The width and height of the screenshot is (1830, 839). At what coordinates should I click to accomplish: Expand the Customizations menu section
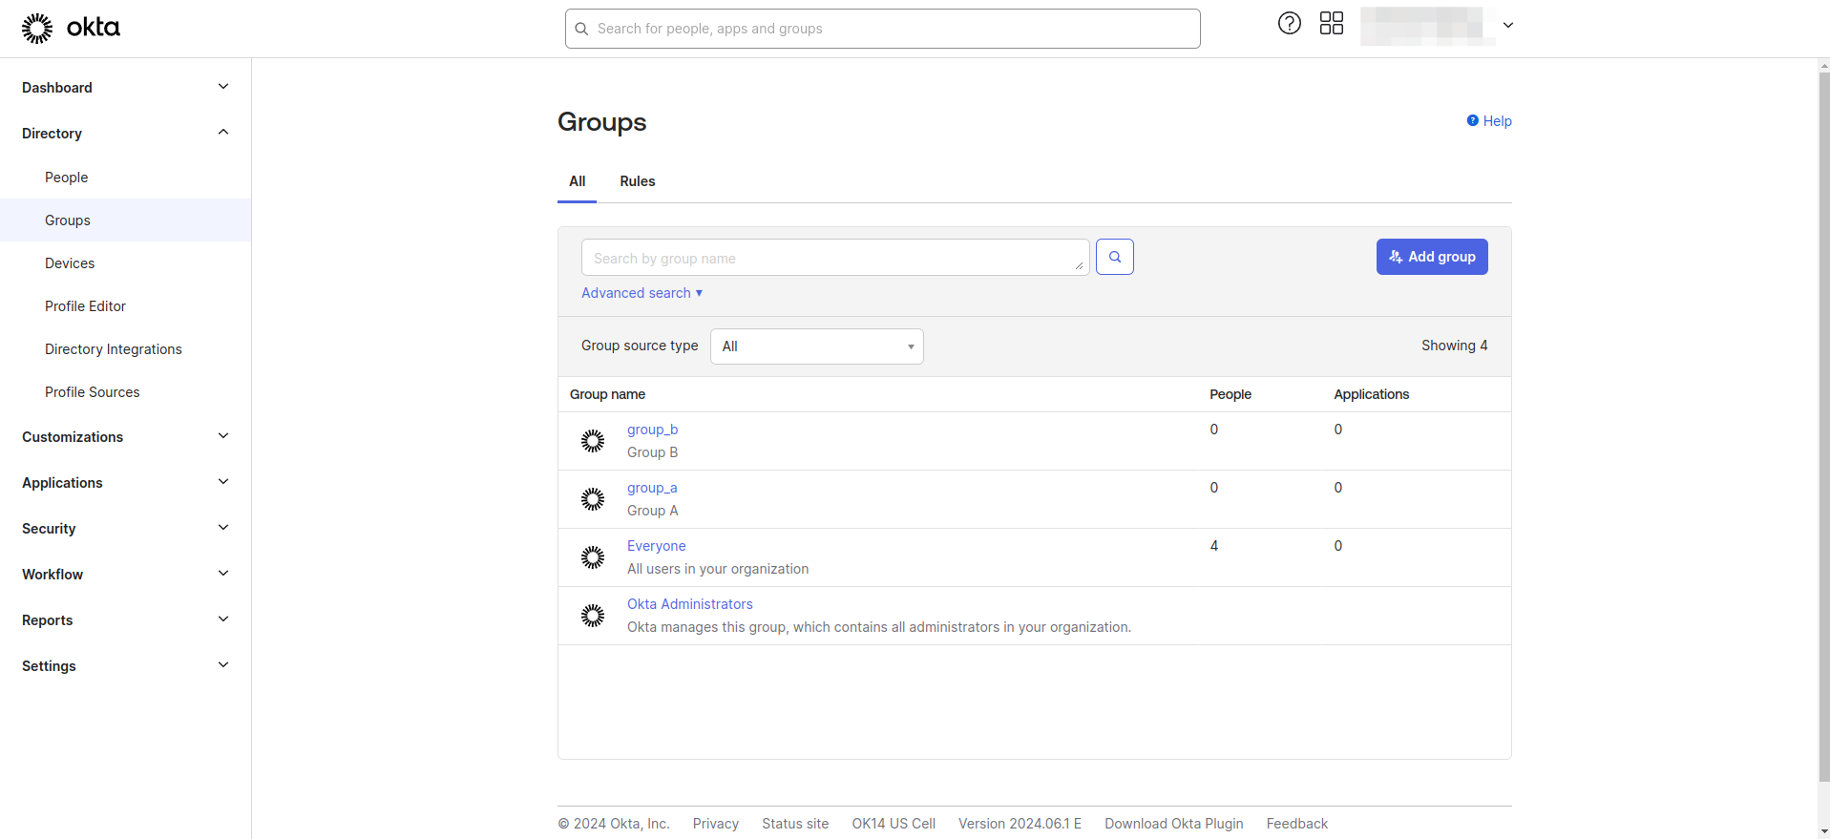125,436
